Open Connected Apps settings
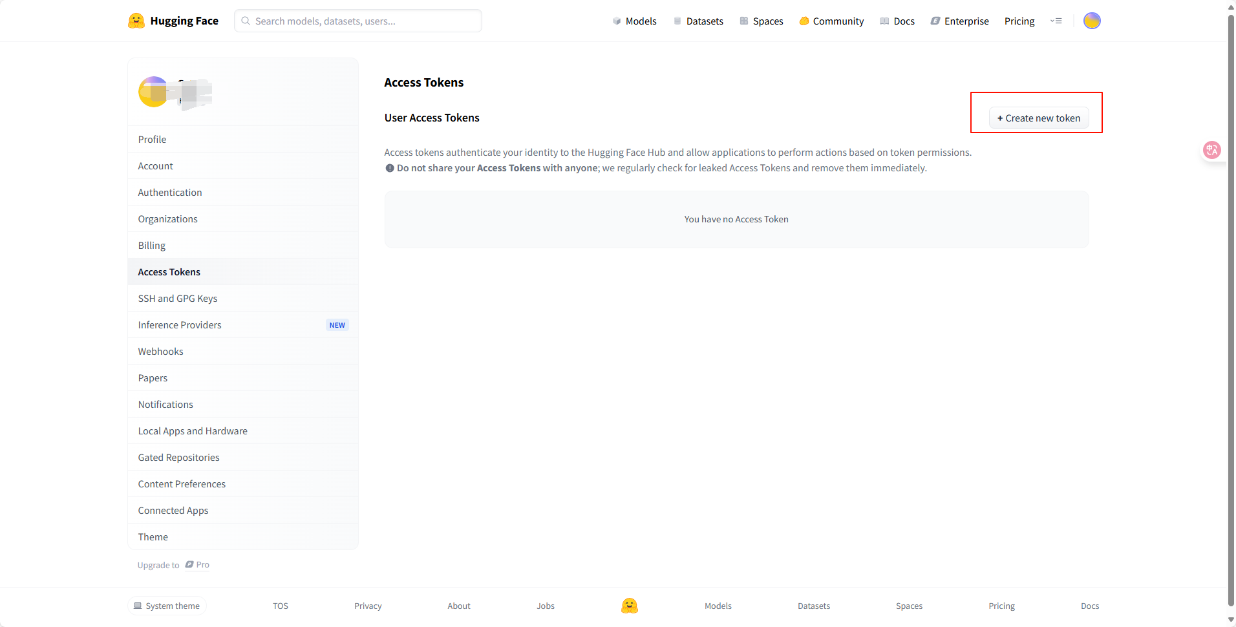 [x=243, y=510]
